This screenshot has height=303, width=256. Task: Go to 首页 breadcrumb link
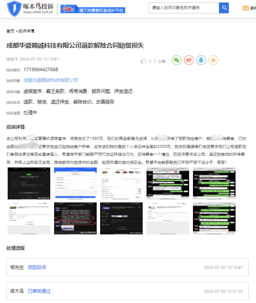pyautogui.click(x=10, y=31)
